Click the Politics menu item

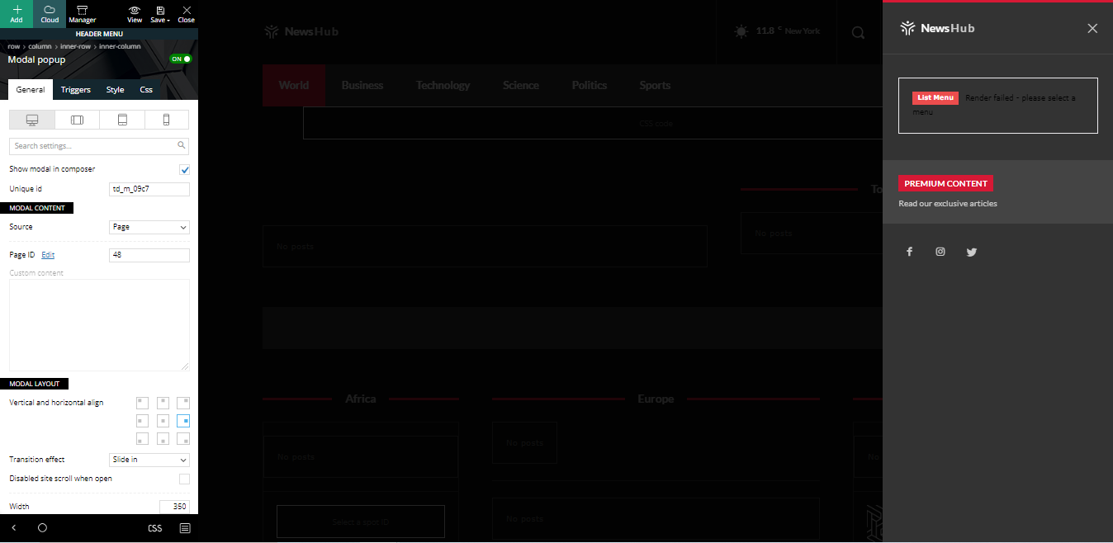coord(590,85)
